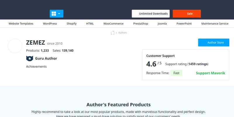
Task: Navigate to PowerPoint templates
Action: pyautogui.click(x=184, y=24)
